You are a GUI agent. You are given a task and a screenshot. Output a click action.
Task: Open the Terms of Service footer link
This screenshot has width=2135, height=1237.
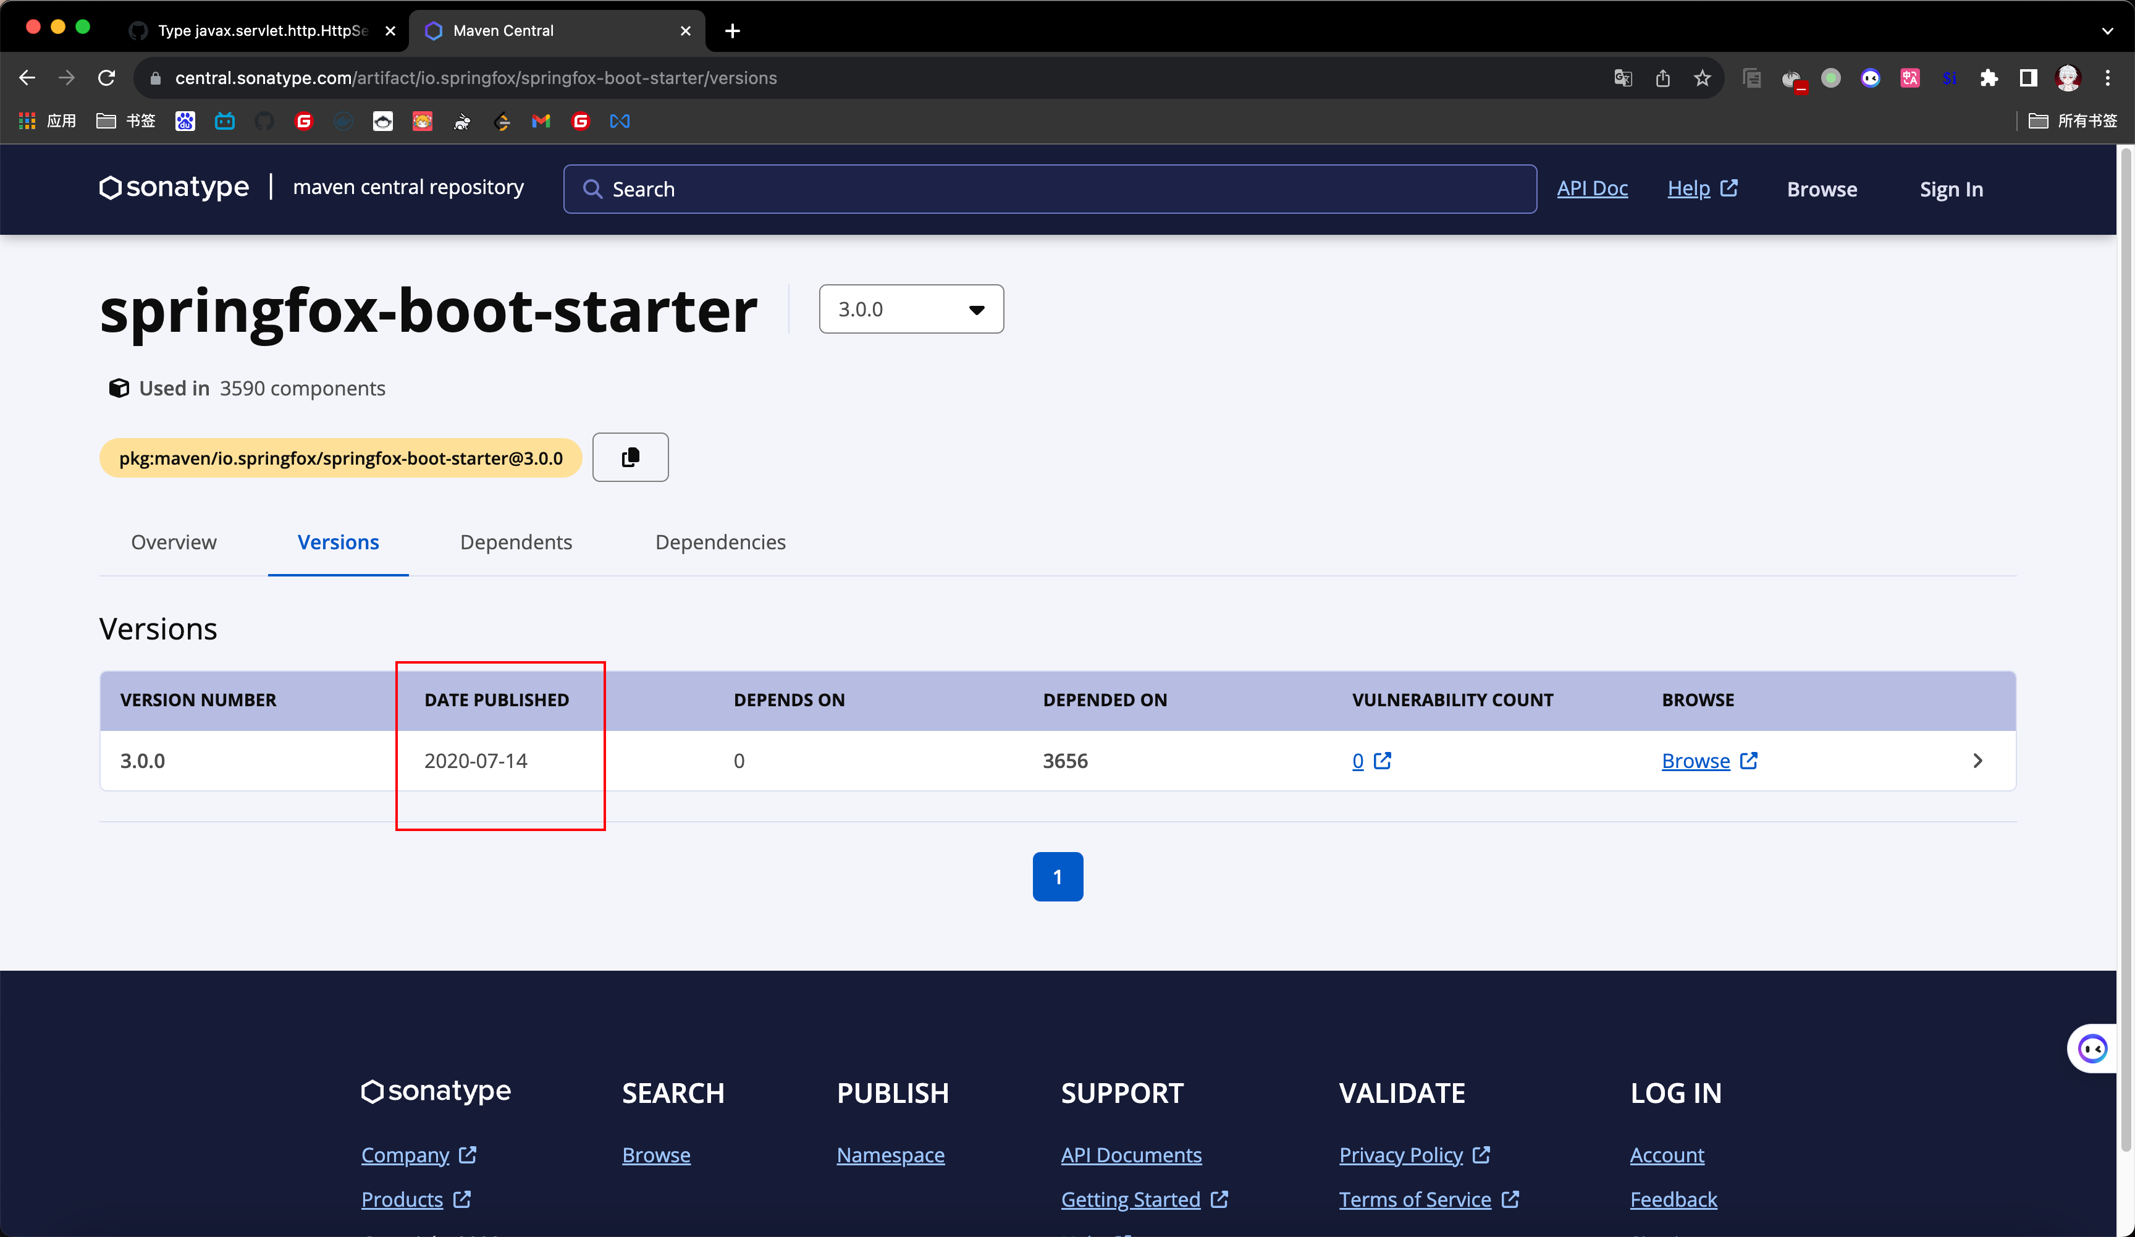1415,1199
